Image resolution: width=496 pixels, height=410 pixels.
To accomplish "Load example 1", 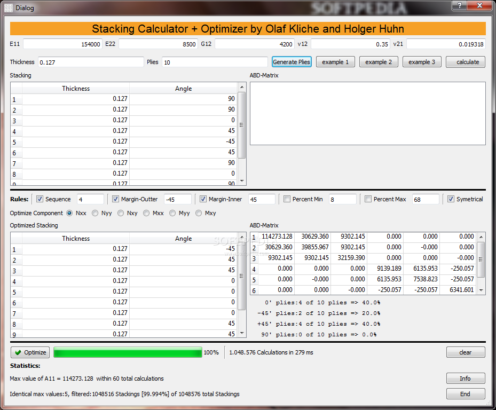I will tap(335, 62).
